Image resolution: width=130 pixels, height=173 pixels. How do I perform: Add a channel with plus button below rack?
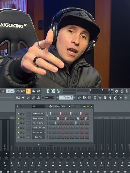39,145
